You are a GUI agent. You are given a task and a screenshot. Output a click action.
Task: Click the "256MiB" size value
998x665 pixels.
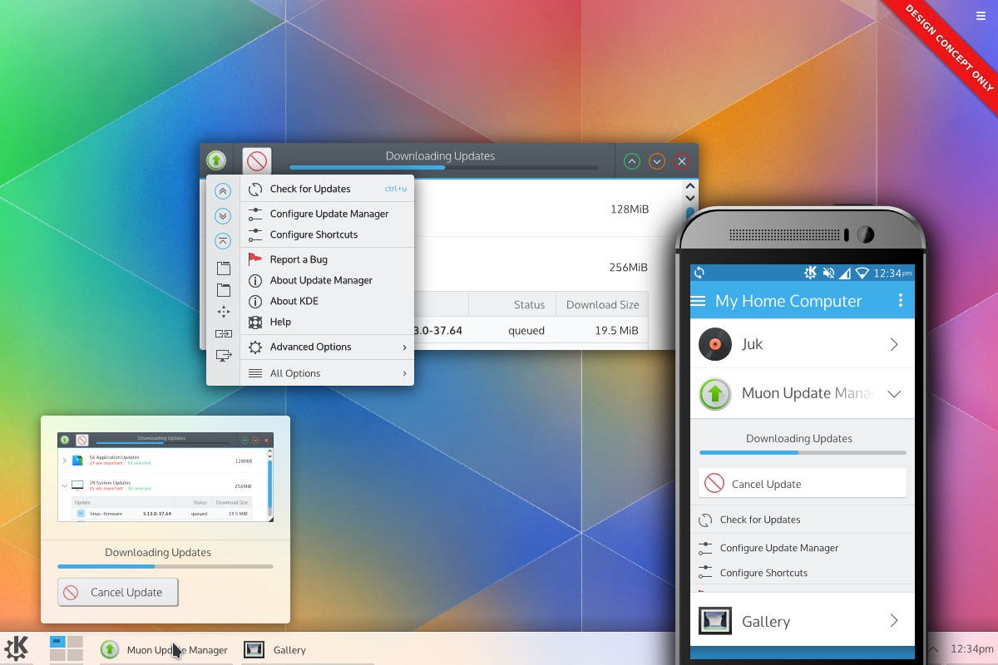click(628, 267)
